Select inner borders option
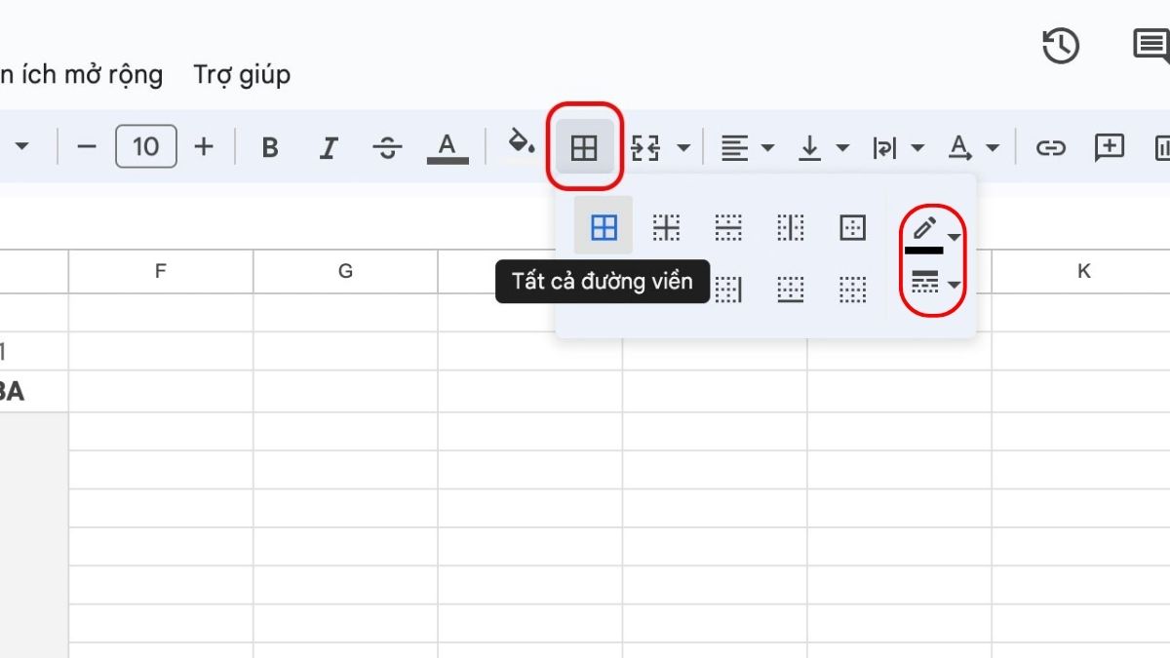Viewport: 1170px width, 658px height. click(x=666, y=228)
